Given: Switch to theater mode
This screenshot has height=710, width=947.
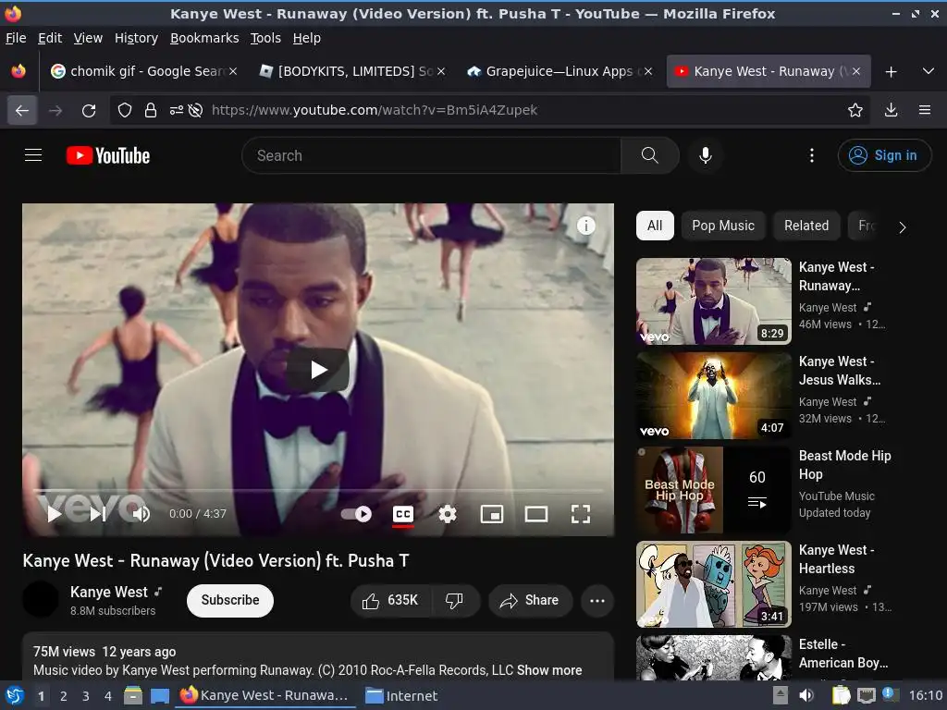Looking at the screenshot, I should click(536, 514).
